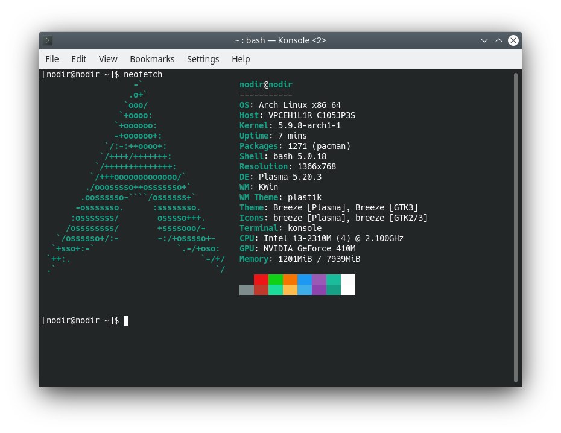Click the 'nodir@nodir' header in neofetch output
561x433 pixels.
click(x=266, y=85)
